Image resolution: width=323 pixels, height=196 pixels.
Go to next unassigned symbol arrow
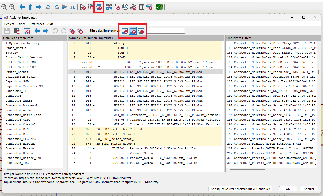[45, 31]
